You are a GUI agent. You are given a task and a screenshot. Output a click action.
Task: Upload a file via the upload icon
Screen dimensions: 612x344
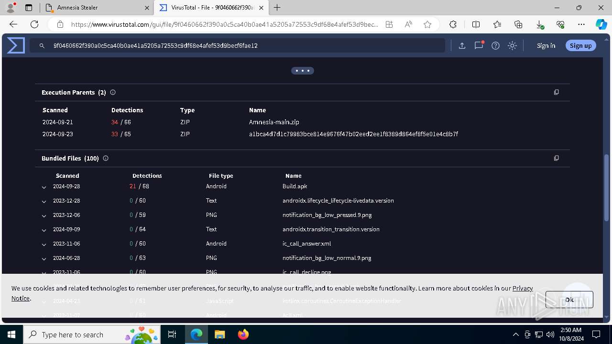[x=462, y=46]
